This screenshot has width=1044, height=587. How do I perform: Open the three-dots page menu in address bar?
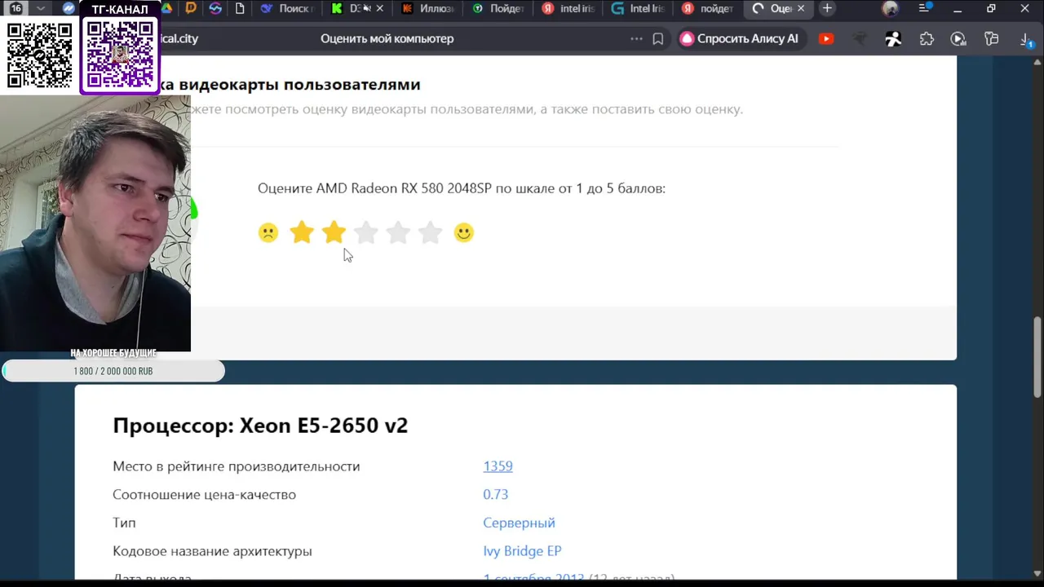(636, 38)
